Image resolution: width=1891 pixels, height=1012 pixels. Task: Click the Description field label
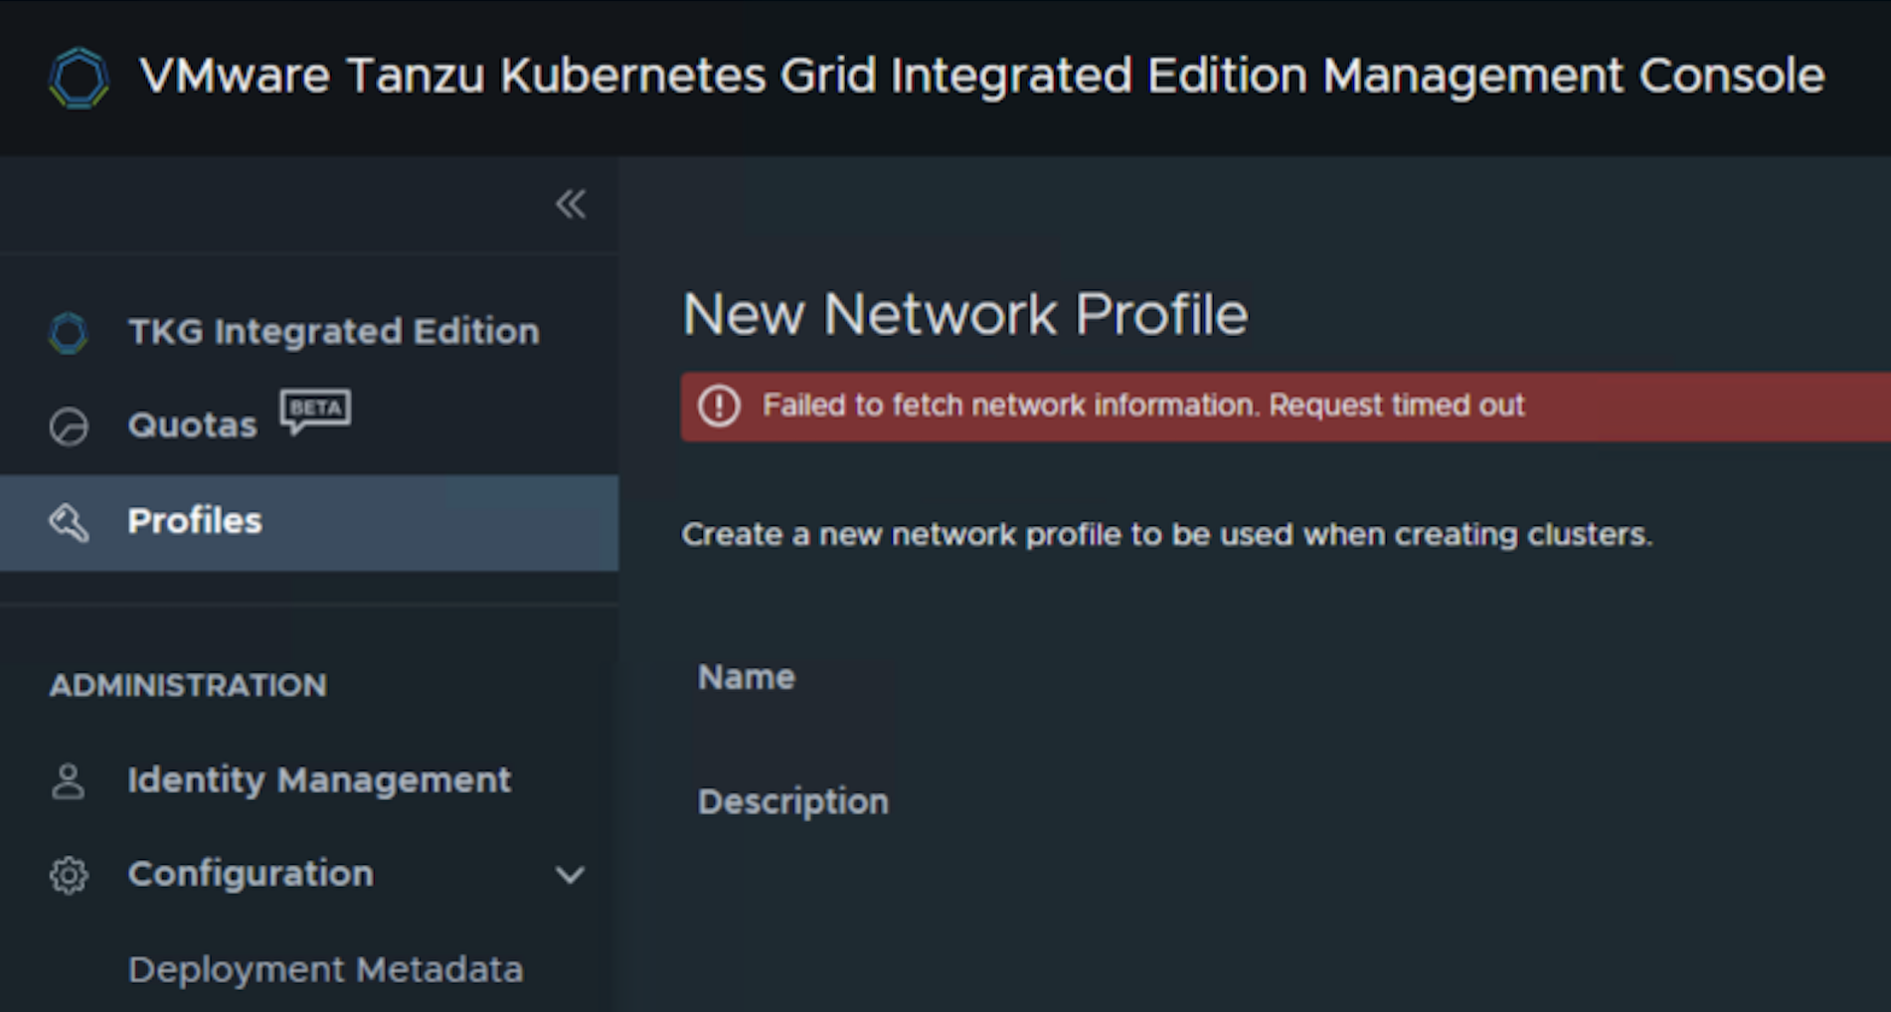pyautogui.click(x=793, y=801)
